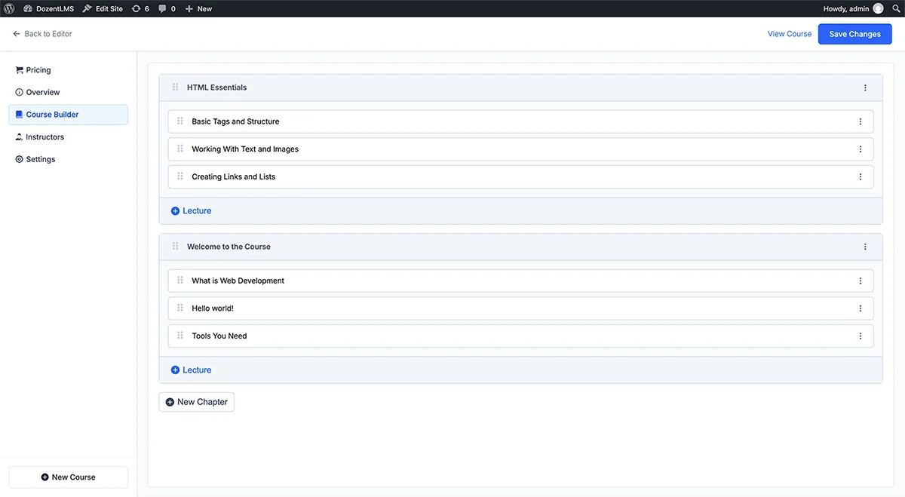905x497 pixels.
Task: Open options menu for Welcome to the Course
Action: 865,247
